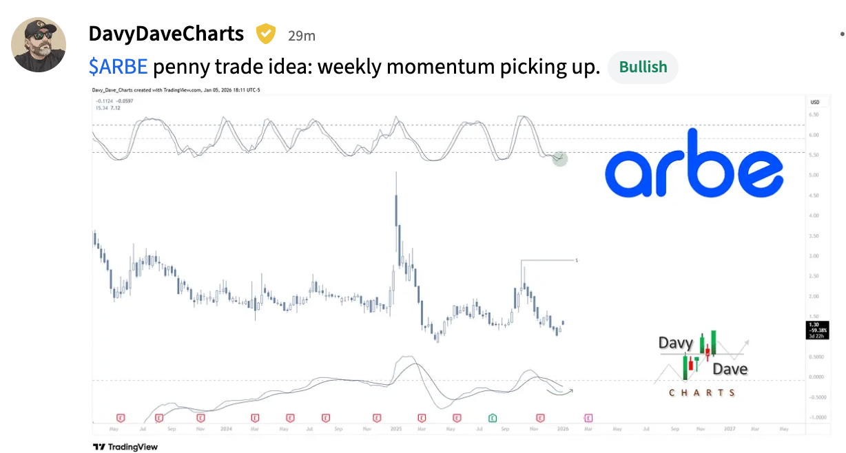Click the green highlighted circle on oscillator
Viewport: 846px width, 453px height.
(560, 159)
